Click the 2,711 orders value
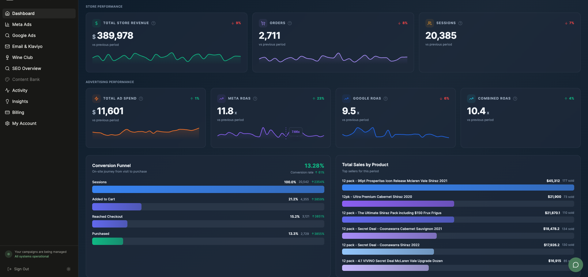 [x=269, y=36]
